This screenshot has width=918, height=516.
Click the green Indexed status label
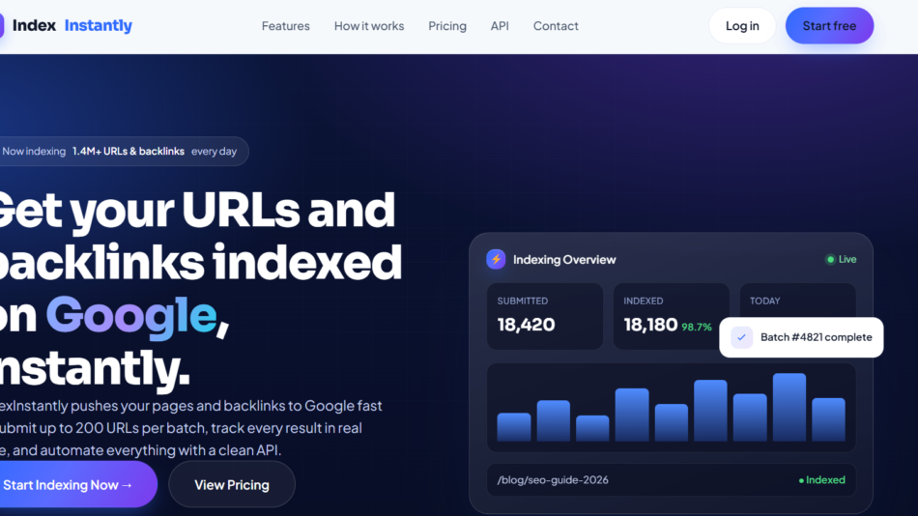(822, 479)
